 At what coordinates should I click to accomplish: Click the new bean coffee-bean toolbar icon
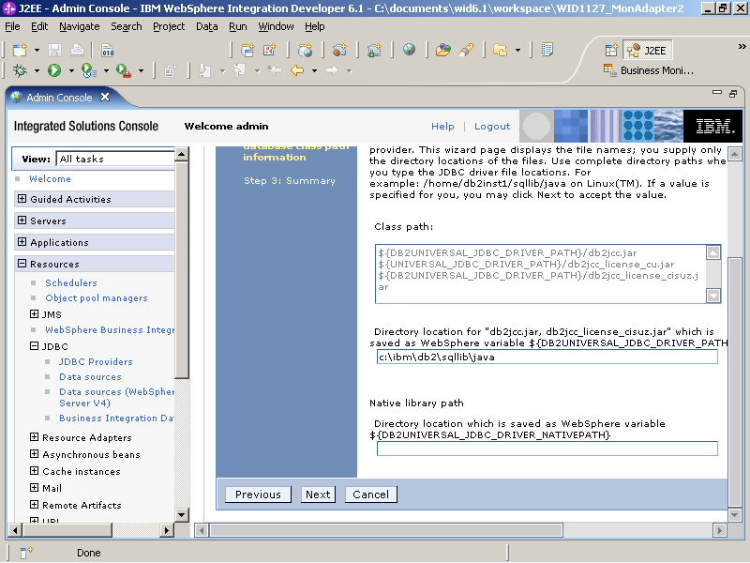[339, 50]
